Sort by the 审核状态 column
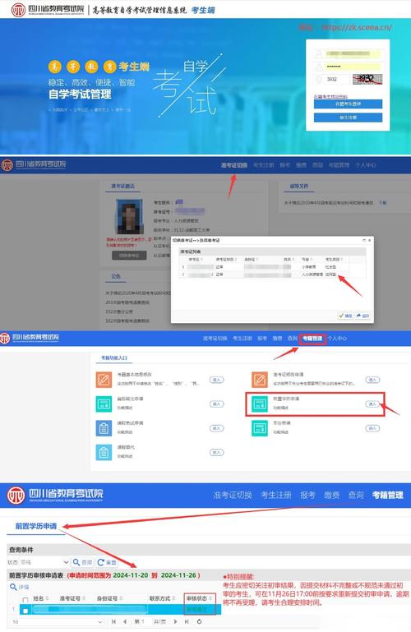411x632 pixels. click(210, 598)
